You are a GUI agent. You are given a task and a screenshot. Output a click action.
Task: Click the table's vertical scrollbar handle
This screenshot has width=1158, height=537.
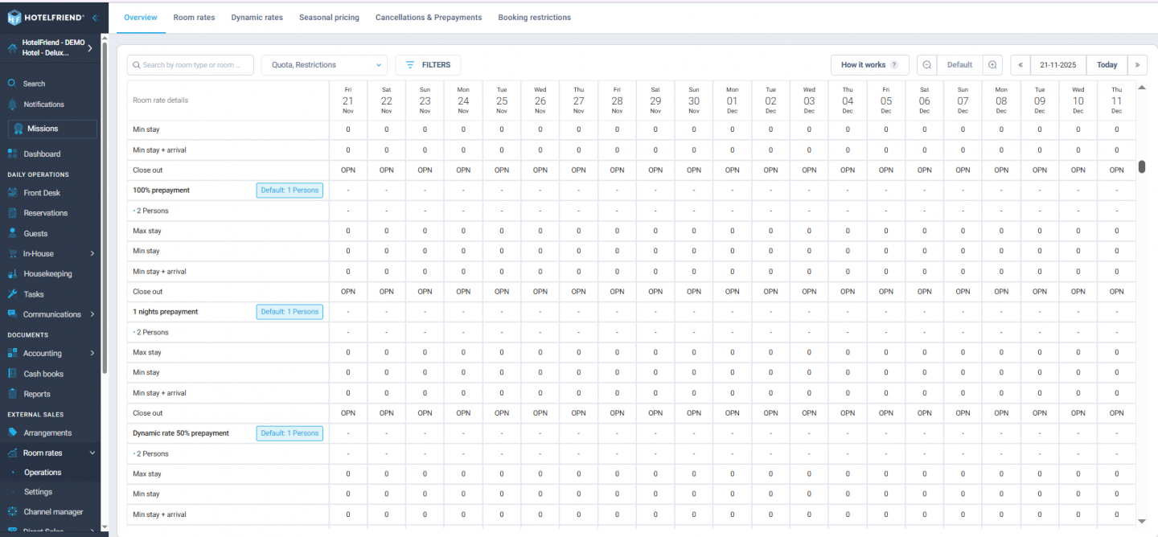click(x=1141, y=166)
